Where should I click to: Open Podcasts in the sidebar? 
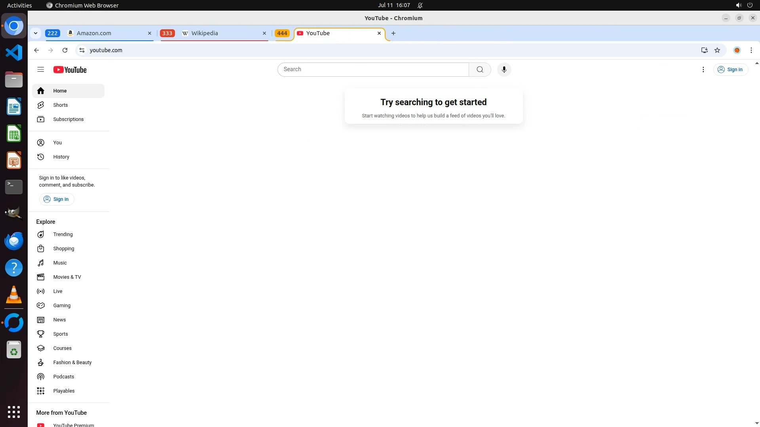point(63,377)
